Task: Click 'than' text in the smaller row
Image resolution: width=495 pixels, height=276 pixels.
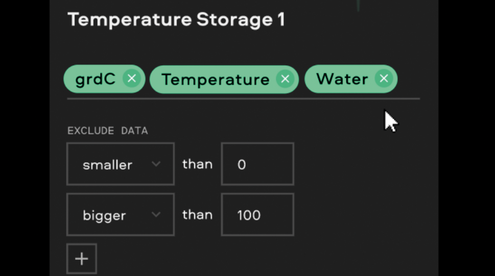Action: [x=197, y=164]
